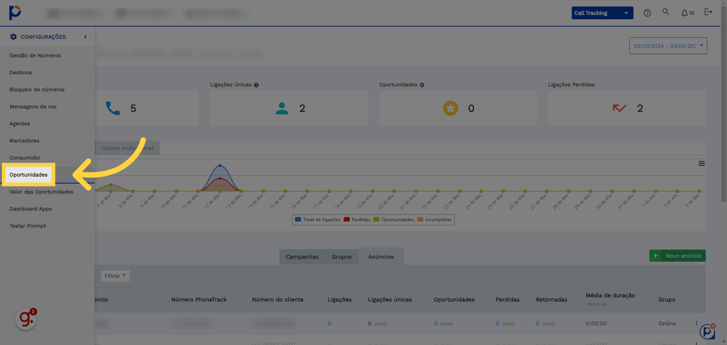Sort by Ligações column header
727x345 pixels.
coord(340,300)
